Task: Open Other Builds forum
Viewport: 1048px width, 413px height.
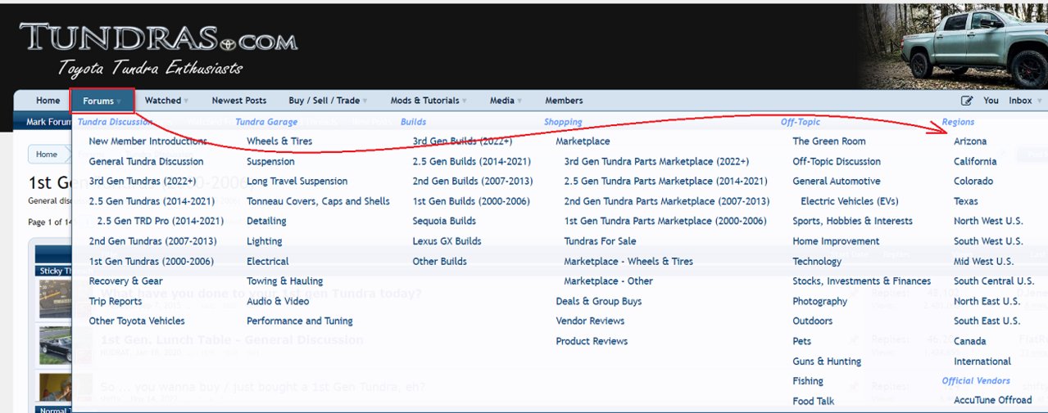Action: pos(440,261)
